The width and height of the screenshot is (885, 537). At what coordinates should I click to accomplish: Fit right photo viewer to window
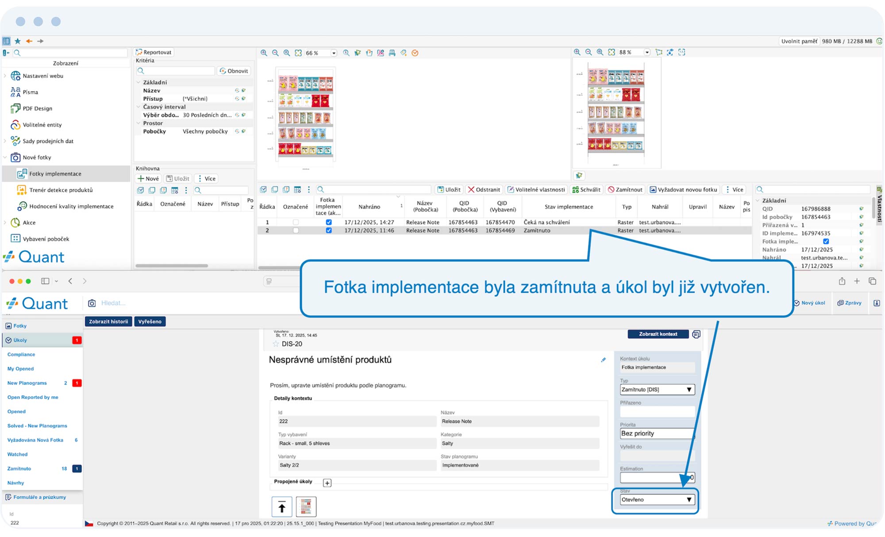(612, 52)
